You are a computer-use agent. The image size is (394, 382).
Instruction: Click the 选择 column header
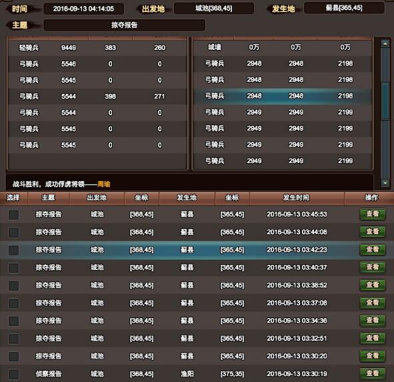tap(13, 198)
